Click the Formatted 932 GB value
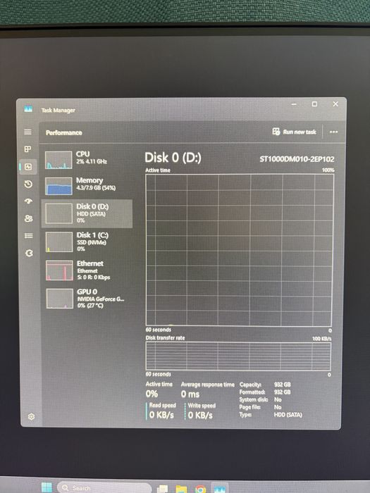The height and width of the screenshot is (493, 370). (x=282, y=392)
